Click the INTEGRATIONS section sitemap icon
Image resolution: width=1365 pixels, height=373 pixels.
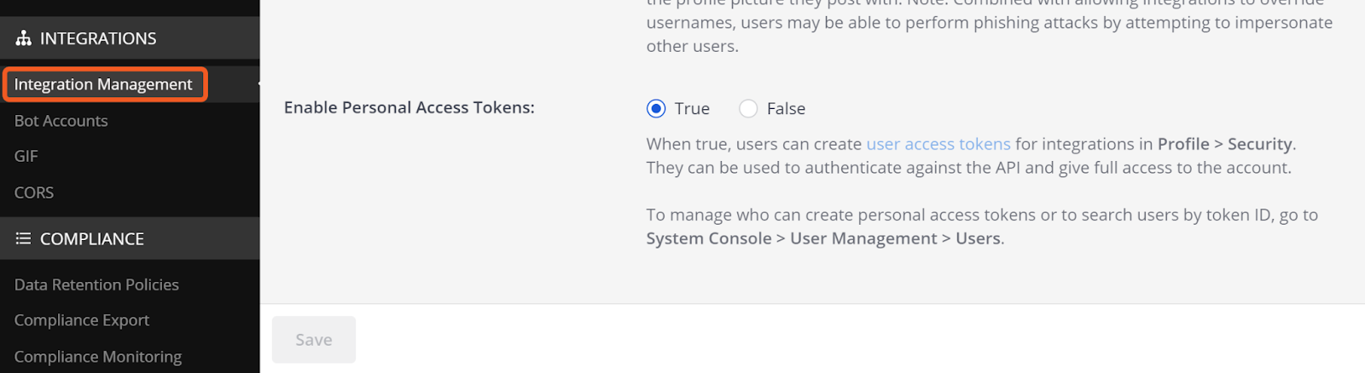point(24,38)
